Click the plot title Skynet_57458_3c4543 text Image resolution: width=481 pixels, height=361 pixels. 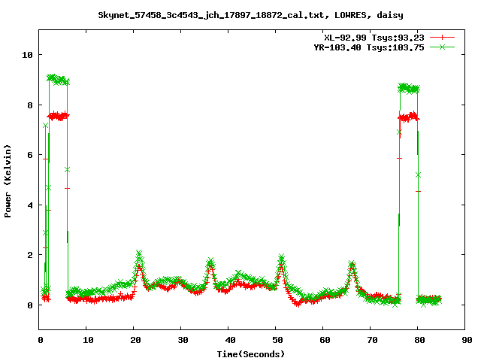pyautogui.click(x=250, y=15)
